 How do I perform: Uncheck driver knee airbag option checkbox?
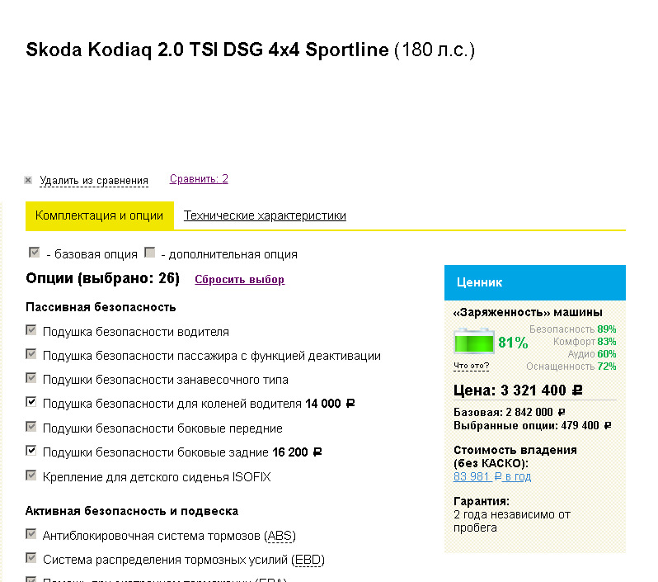pos(32,403)
